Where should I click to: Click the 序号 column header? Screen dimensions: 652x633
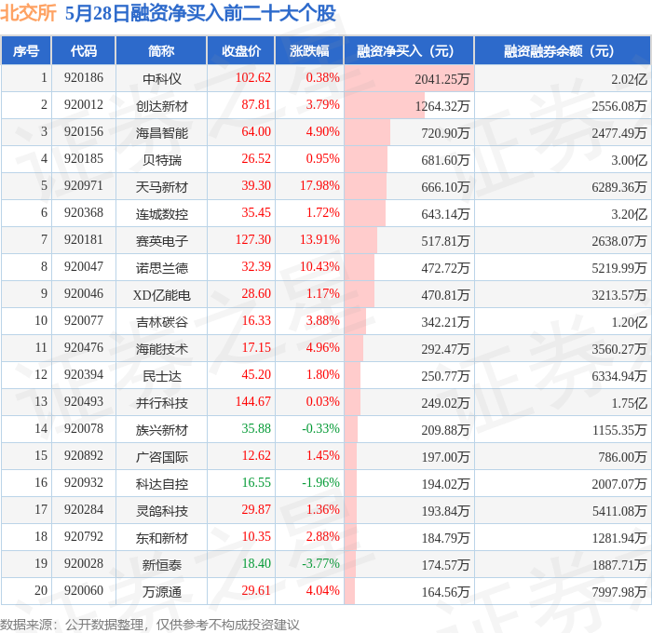tap(26, 50)
